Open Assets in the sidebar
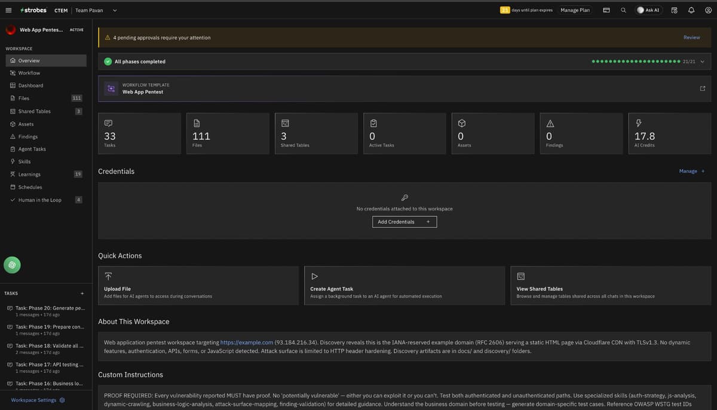This screenshot has height=410, width=717. pos(46,124)
